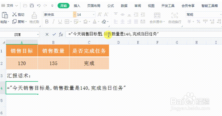Toggle Italic formatting

[x=54, y=22]
